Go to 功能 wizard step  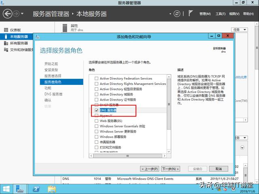pyautogui.click(x=48, y=88)
